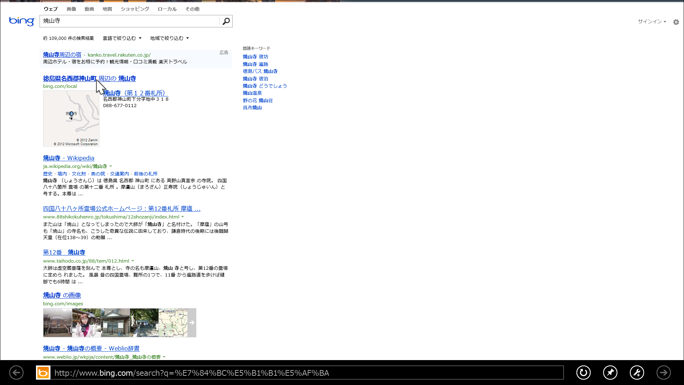Pin the site with the pin icon
Image resolution: width=684 pixels, height=385 pixels.
point(610,373)
